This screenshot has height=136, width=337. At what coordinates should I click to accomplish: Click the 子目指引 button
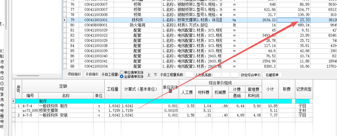point(92,75)
